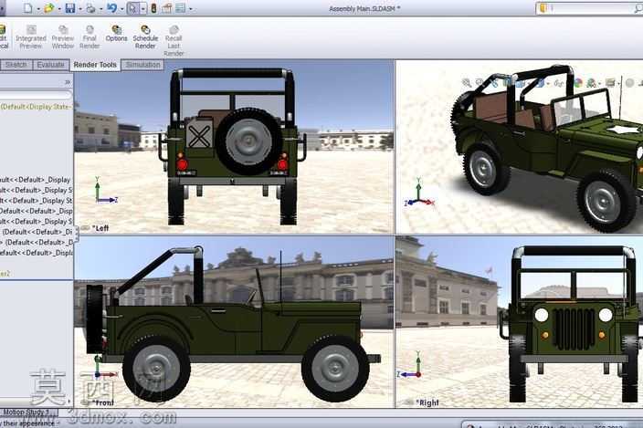Click the Edit Decal tool
The height and width of the screenshot is (428, 643).
[4, 37]
